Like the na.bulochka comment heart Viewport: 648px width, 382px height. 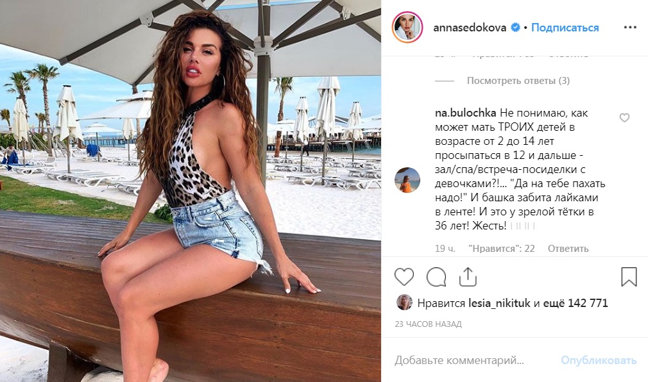point(624,118)
